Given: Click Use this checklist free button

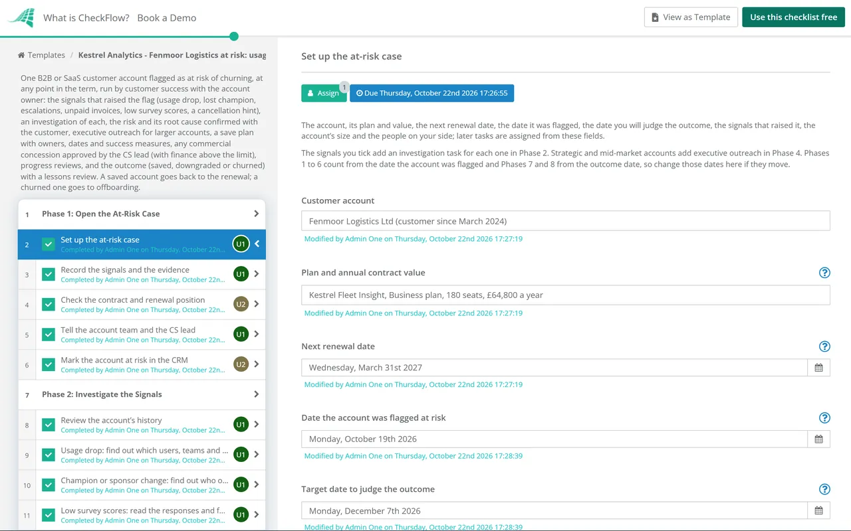Looking at the screenshot, I should coord(793,17).
